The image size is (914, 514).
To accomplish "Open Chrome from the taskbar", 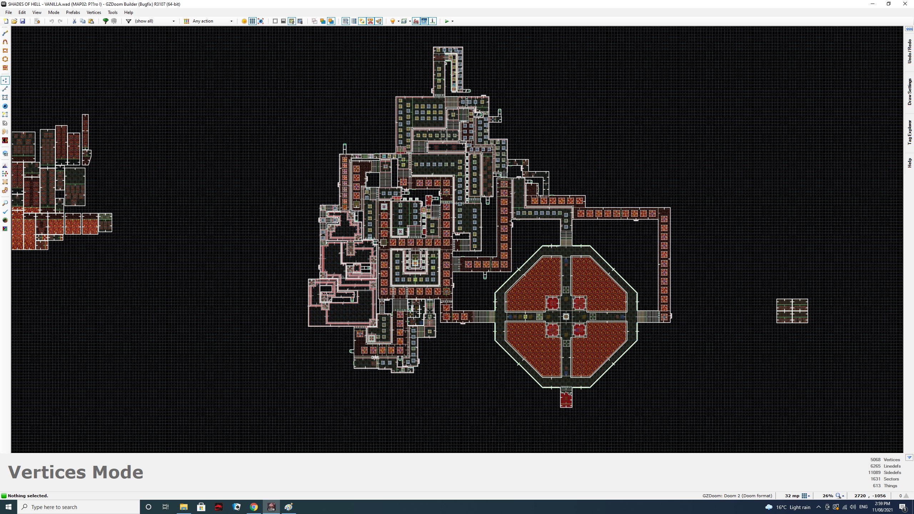I will point(254,507).
